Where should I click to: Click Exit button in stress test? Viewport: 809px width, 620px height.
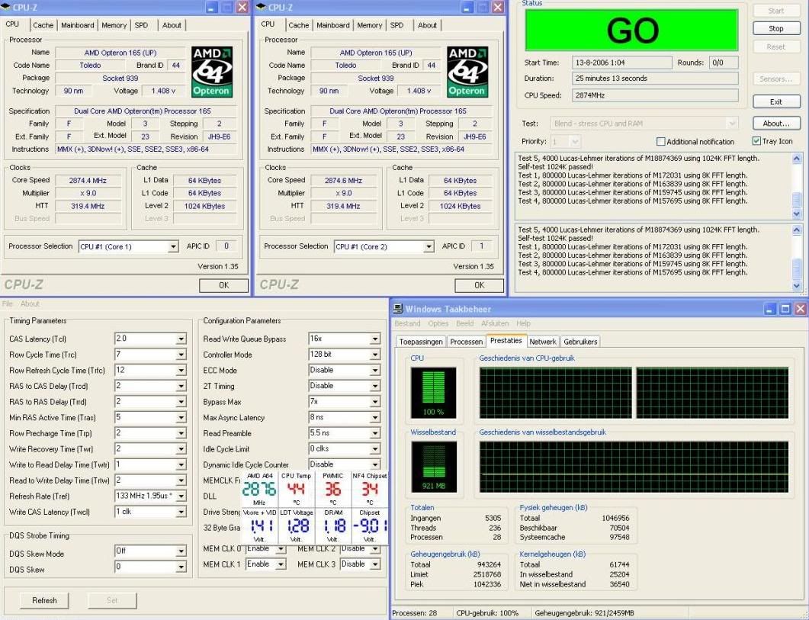click(776, 101)
